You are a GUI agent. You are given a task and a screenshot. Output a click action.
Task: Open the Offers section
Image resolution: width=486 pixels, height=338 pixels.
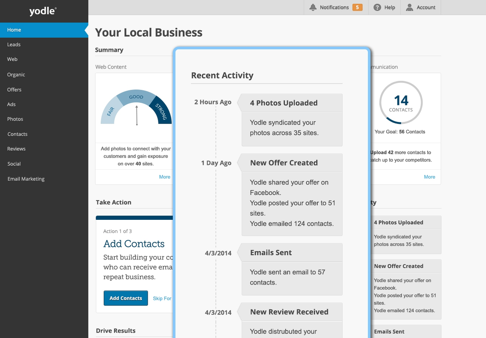[x=14, y=89]
